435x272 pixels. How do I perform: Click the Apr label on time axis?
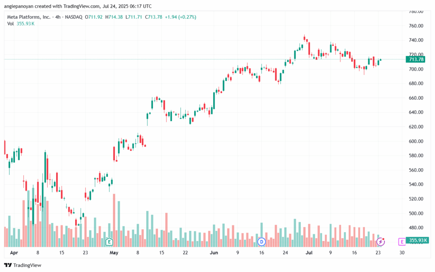14,253
